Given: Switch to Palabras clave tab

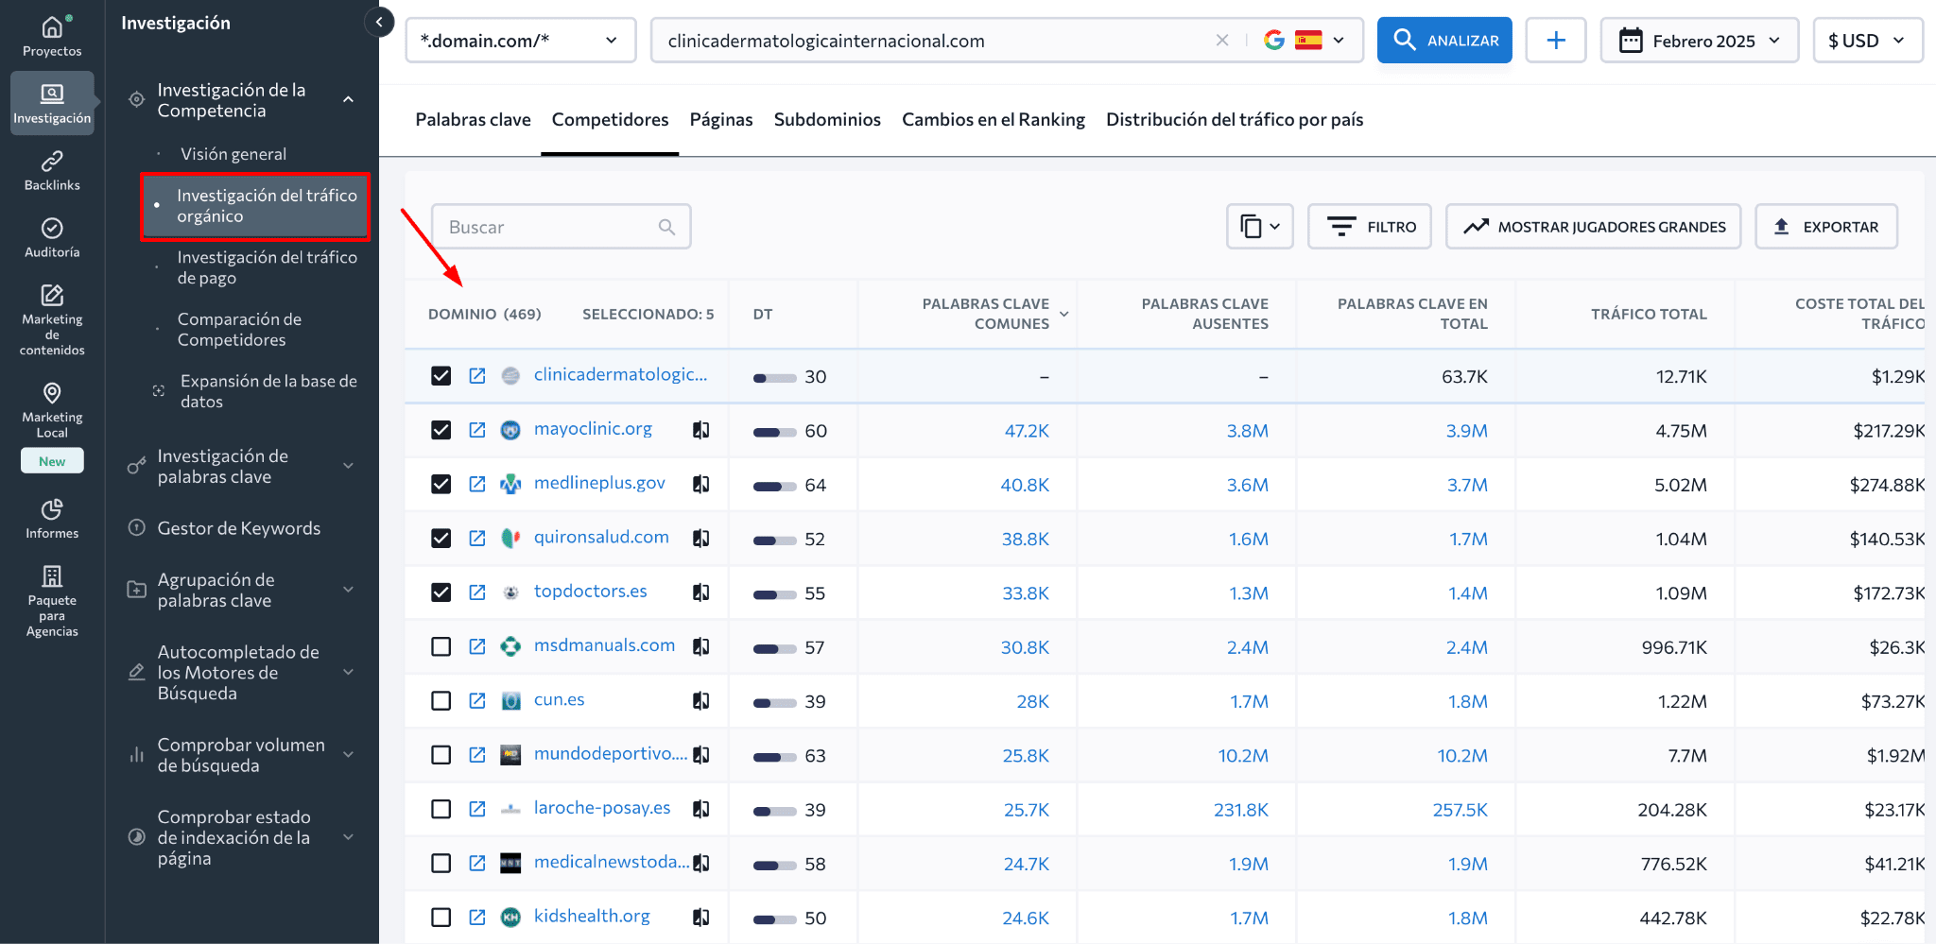Looking at the screenshot, I should (473, 120).
